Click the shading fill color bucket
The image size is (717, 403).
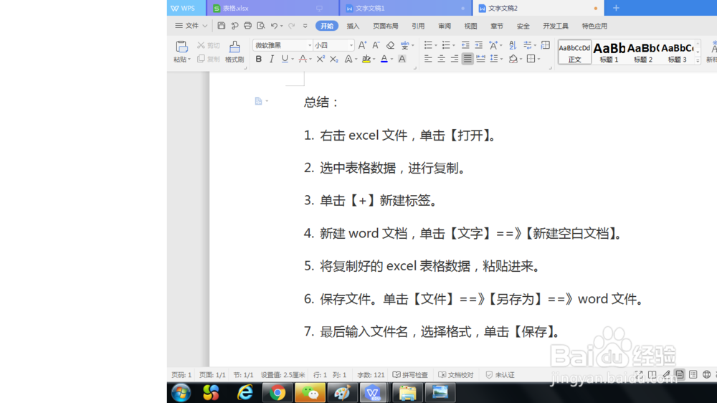coord(513,59)
